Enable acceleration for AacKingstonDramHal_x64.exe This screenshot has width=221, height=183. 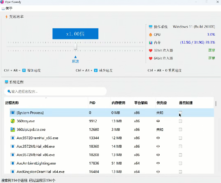pos(180,172)
